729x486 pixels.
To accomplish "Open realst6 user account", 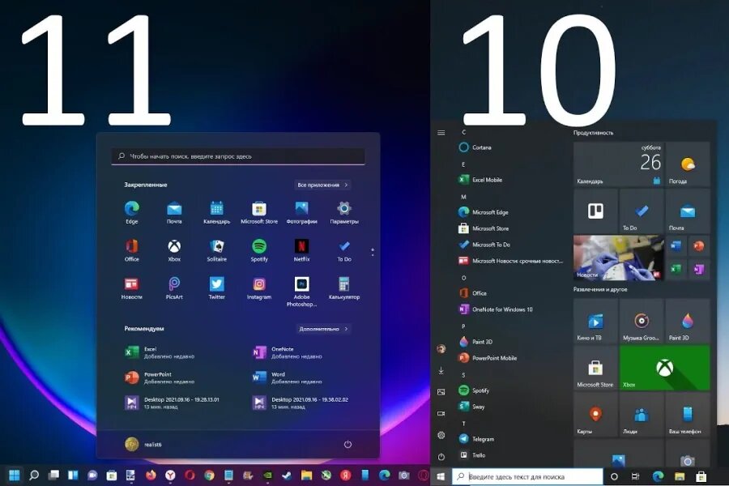I will click(143, 444).
